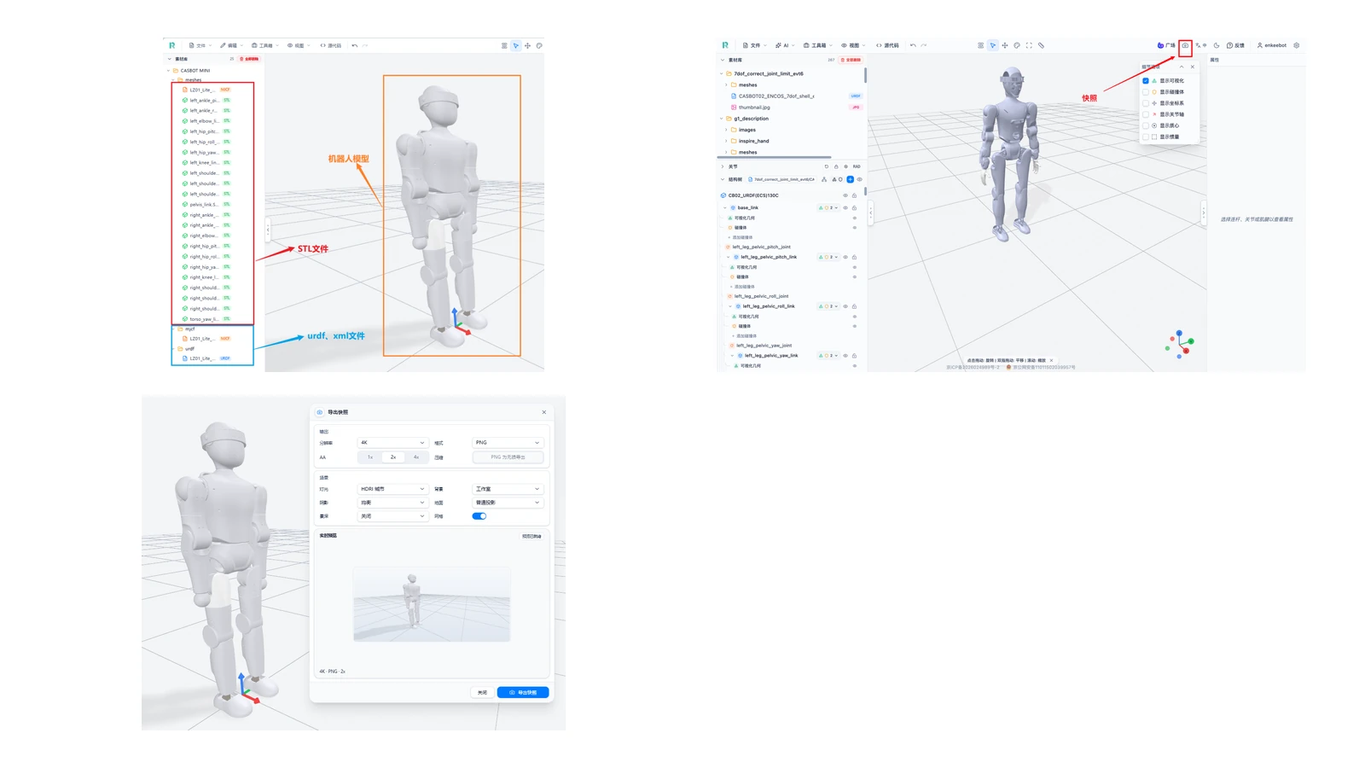Toggle the eye on the CB02_URDF(ECS)130C row
The width and height of the screenshot is (1365, 768).
(x=845, y=195)
